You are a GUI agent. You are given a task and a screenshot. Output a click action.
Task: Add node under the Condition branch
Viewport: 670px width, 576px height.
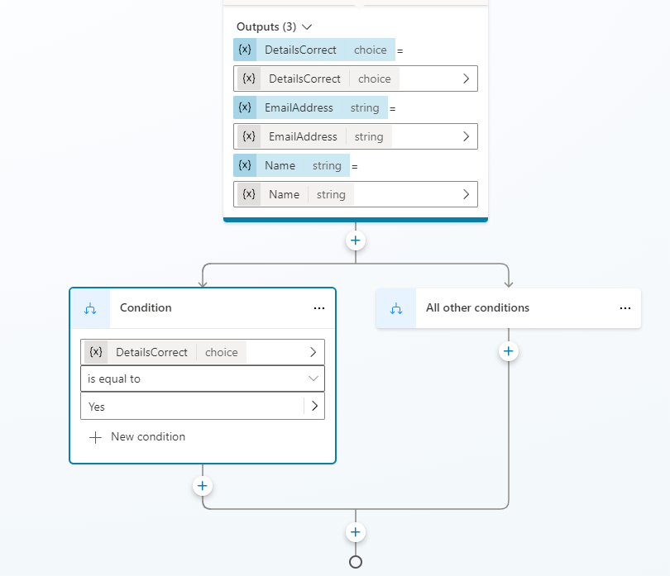tap(203, 486)
